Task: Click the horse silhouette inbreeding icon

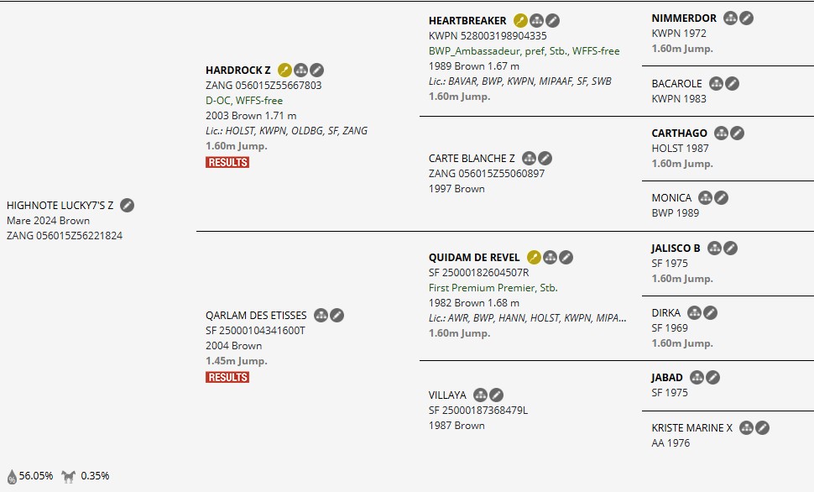Action: coord(69,476)
